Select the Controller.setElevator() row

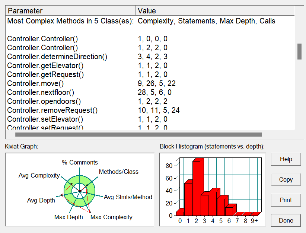click(x=150, y=119)
